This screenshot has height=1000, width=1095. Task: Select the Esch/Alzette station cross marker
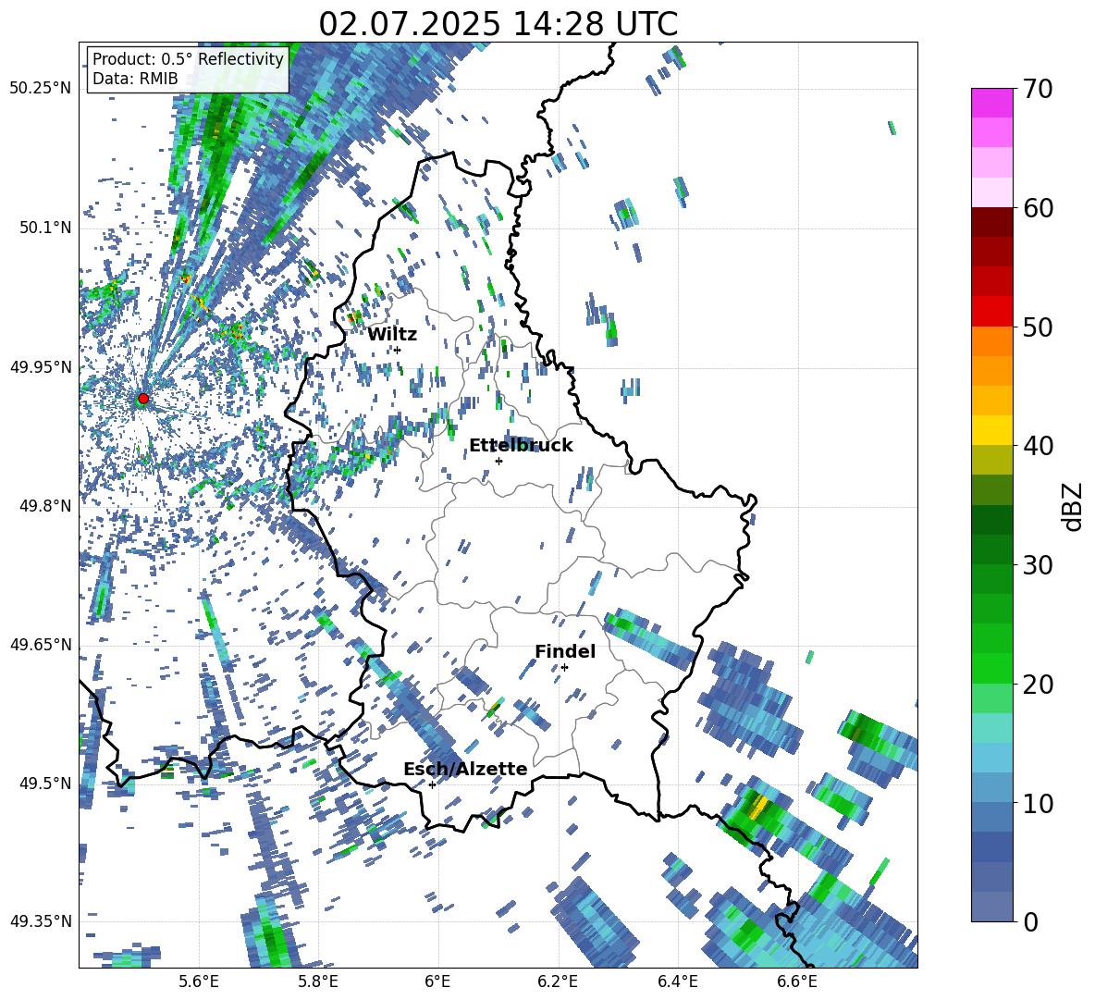pyautogui.click(x=432, y=784)
